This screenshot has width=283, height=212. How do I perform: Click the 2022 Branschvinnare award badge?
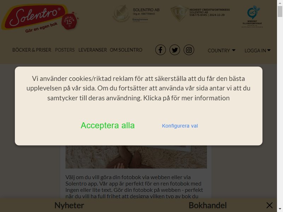[x=120, y=14]
